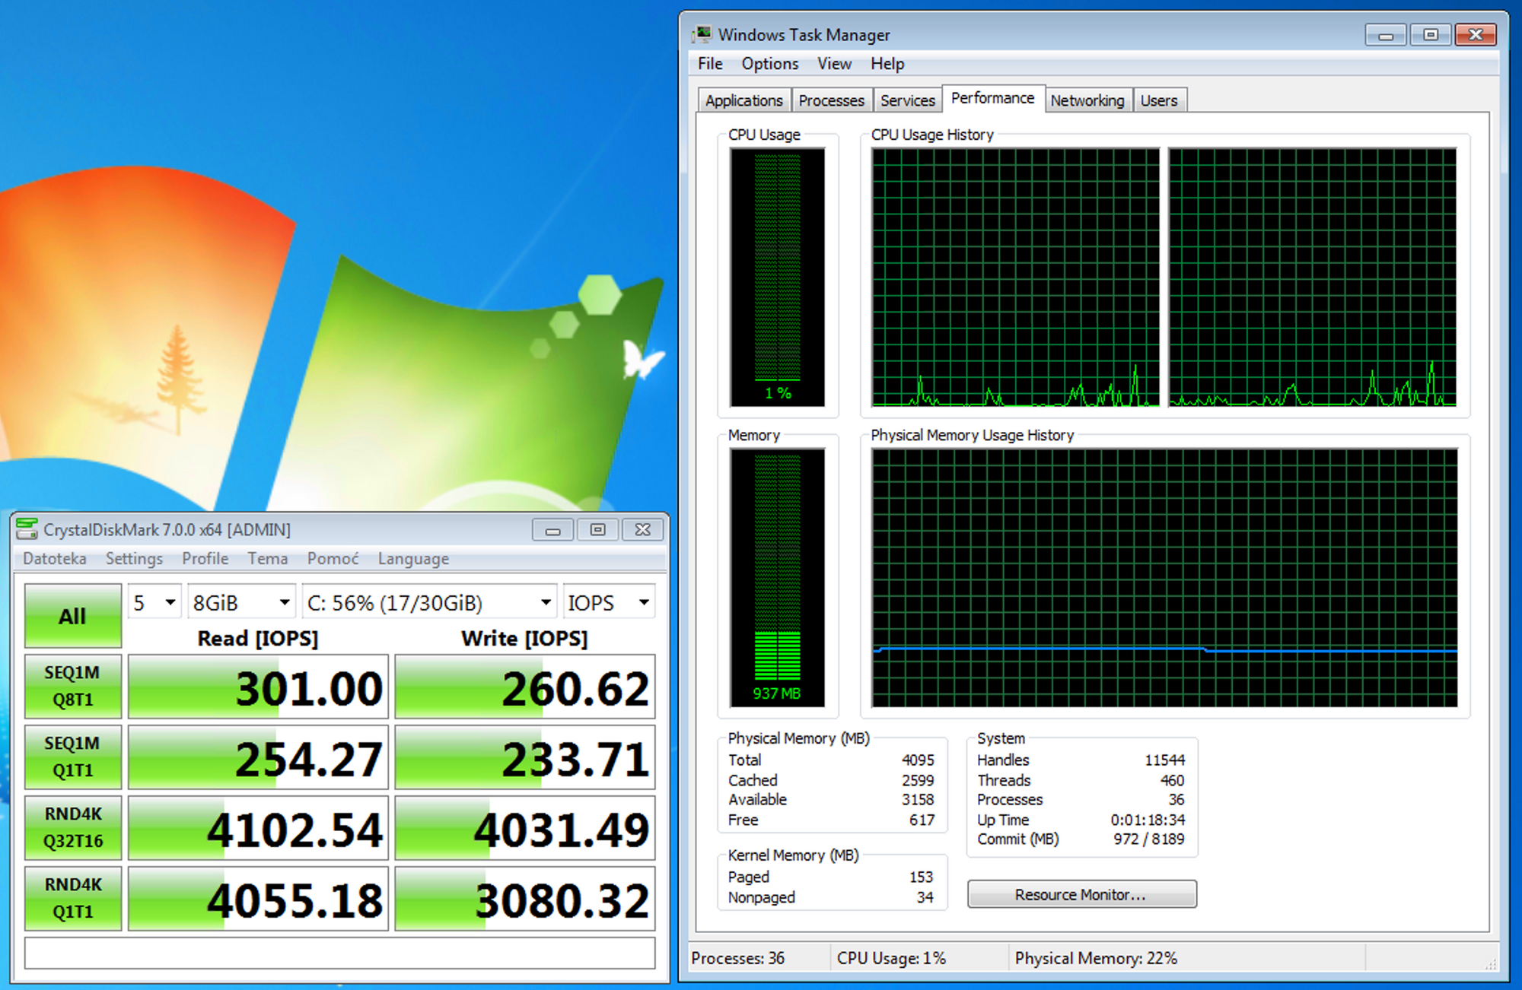Open the Tema menu in CrystalDiskMark
This screenshot has height=990, width=1522.
pos(268,558)
